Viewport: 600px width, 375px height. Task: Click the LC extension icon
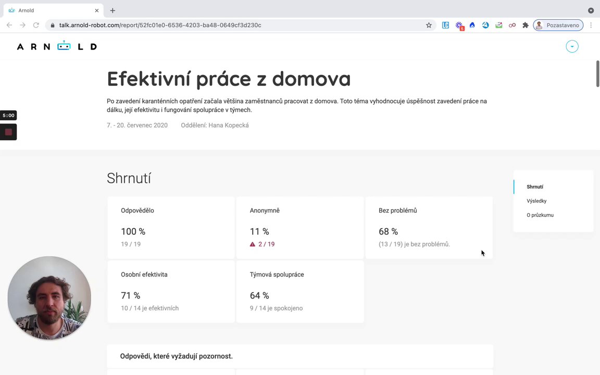(445, 25)
